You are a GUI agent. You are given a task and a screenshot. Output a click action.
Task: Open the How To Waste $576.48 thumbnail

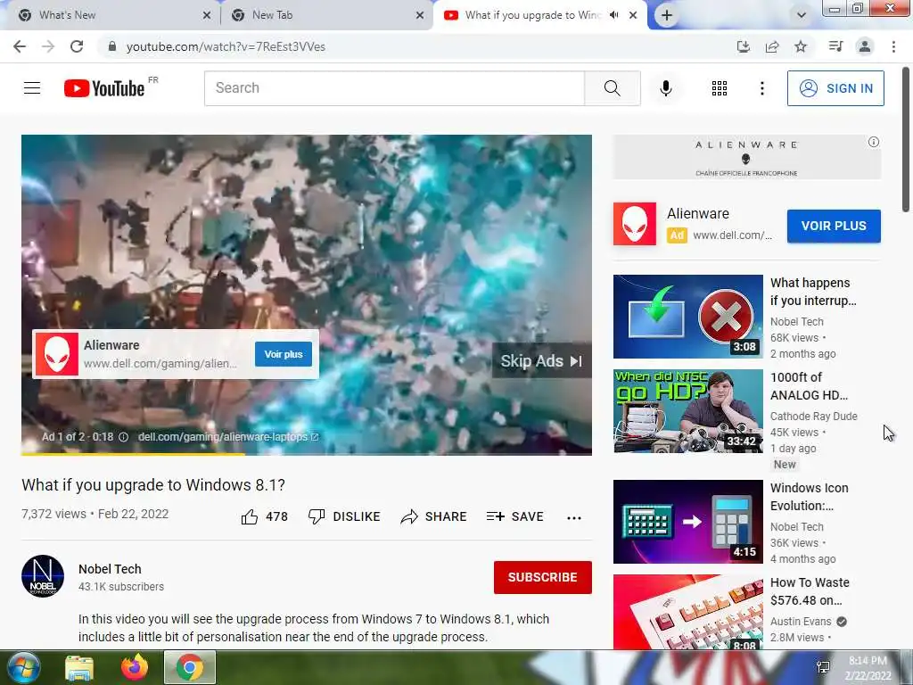[x=688, y=612]
